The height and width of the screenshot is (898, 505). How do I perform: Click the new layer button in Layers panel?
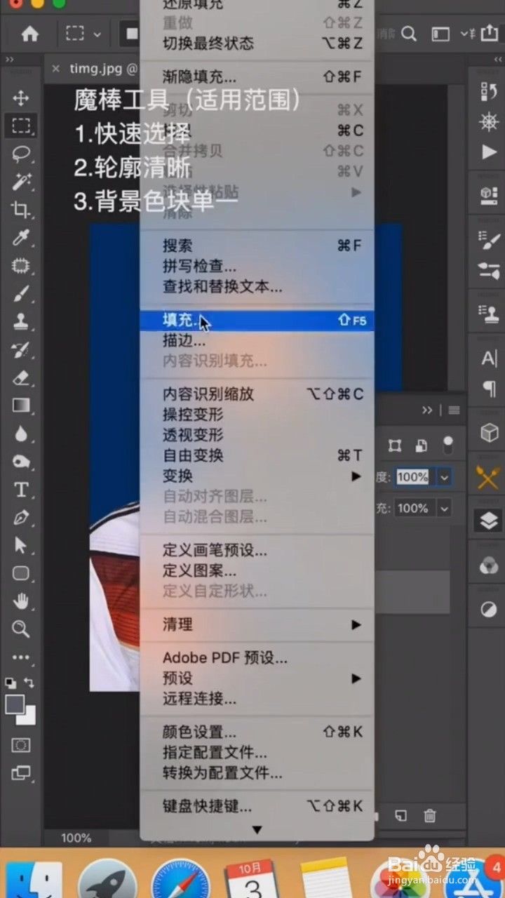coord(400,816)
